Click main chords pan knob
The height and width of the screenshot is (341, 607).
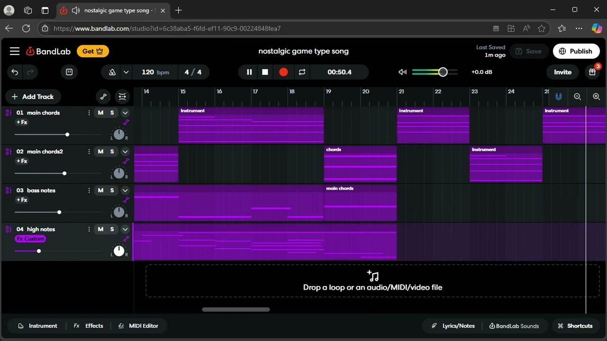tap(119, 135)
